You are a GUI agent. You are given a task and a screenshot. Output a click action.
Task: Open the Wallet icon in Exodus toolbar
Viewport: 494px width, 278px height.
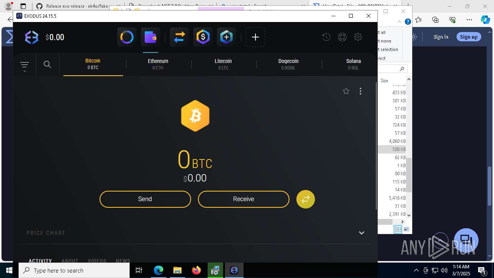[x=150, y=37]
